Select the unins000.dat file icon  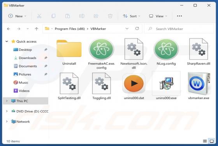pos(134,83)
